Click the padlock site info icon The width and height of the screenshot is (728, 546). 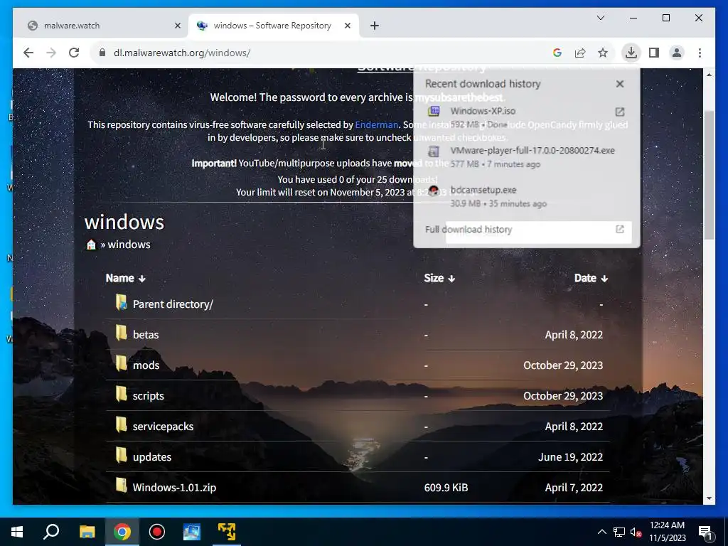[102, 53]
